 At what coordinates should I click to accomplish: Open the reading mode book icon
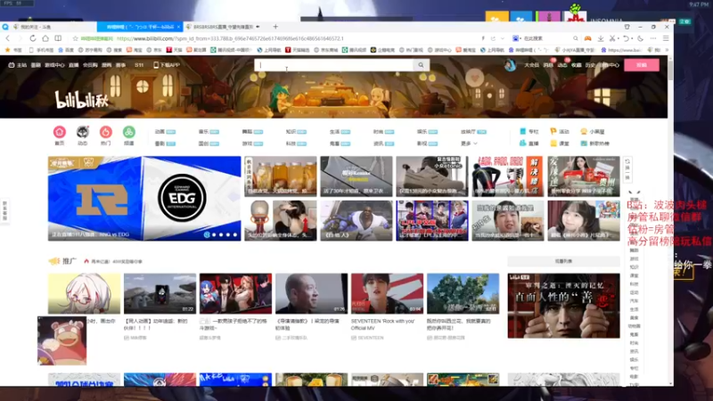[x=58, y=38]
